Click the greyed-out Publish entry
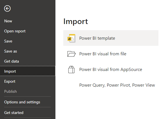 (x=10, y=91)
